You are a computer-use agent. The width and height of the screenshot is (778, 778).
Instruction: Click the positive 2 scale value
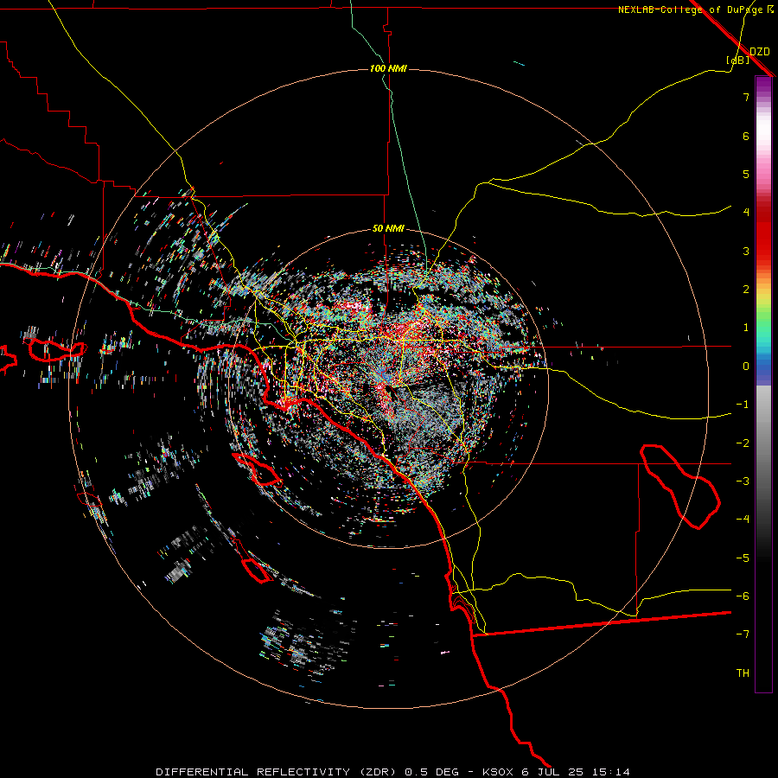coord(746,290)
